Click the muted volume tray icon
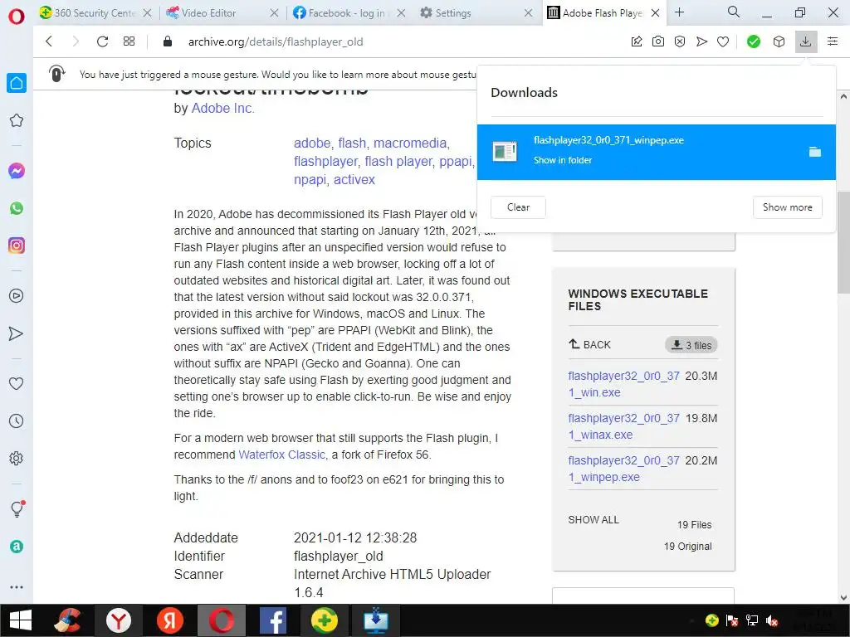Image resolution: width=850 pixels, height=637 pixels. tap(773, 620)
